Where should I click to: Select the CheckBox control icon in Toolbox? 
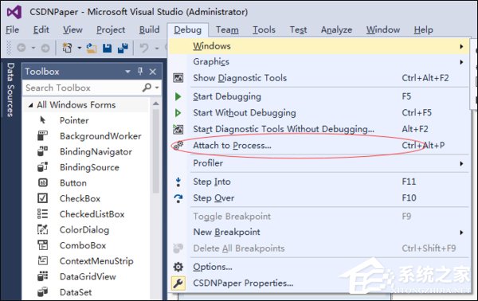click(x=43, y=198)
